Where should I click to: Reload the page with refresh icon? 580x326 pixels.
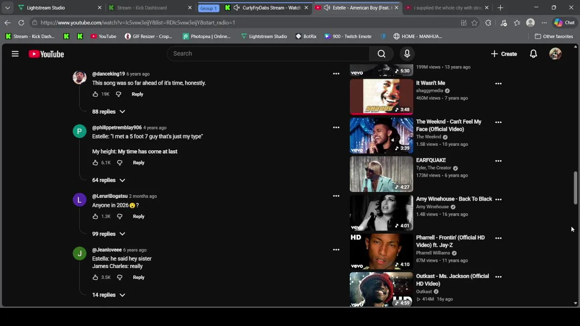21,23
